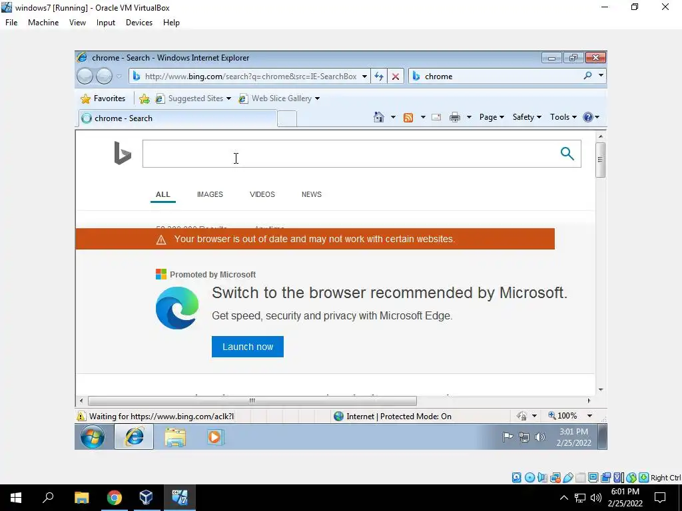This screenshot has width=682, height=511.
Task: Expand the Web Slice Gallery dropdown
Action: click(317, 98)
